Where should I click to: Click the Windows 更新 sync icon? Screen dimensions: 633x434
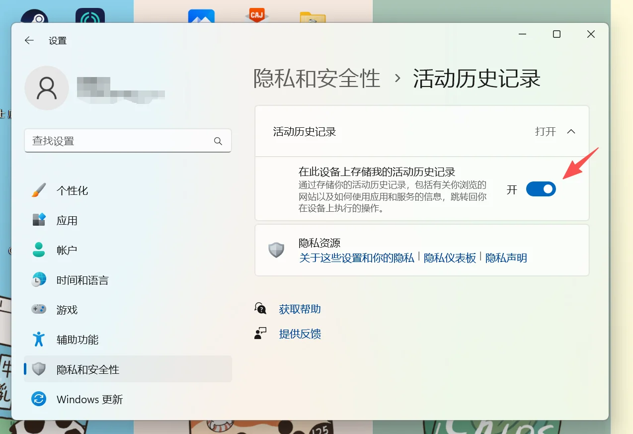(39, 399)
